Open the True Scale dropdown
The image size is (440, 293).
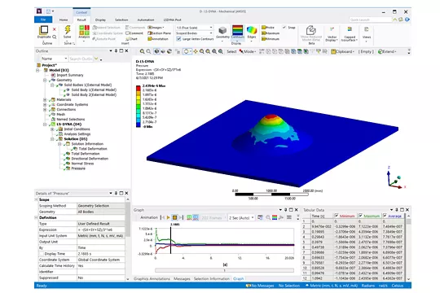point(194,28)
